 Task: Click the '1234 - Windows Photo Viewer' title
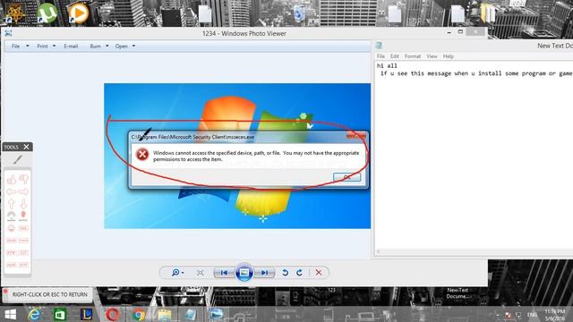pyautogui.click(x=244, y=34)
